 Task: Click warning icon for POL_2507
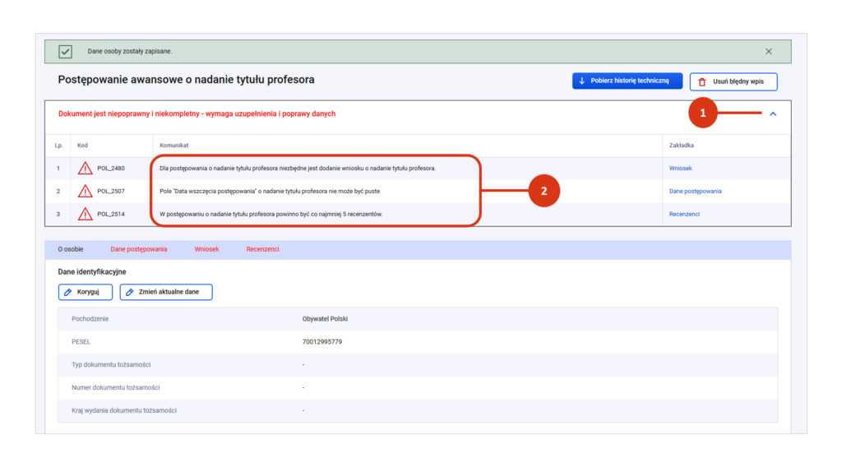point(86,192)
